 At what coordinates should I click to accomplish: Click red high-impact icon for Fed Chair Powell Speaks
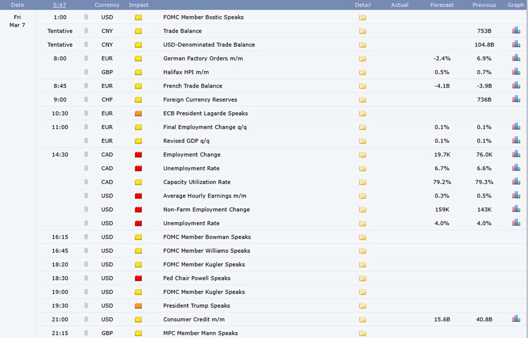tap(138, 278)
